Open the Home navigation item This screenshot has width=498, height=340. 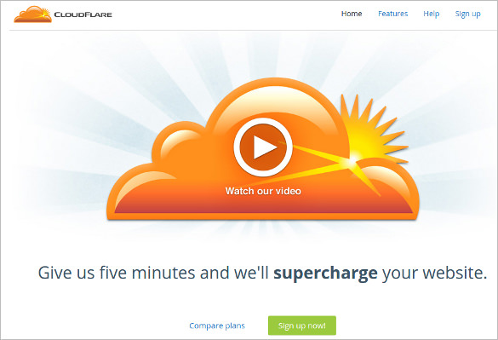352,14
